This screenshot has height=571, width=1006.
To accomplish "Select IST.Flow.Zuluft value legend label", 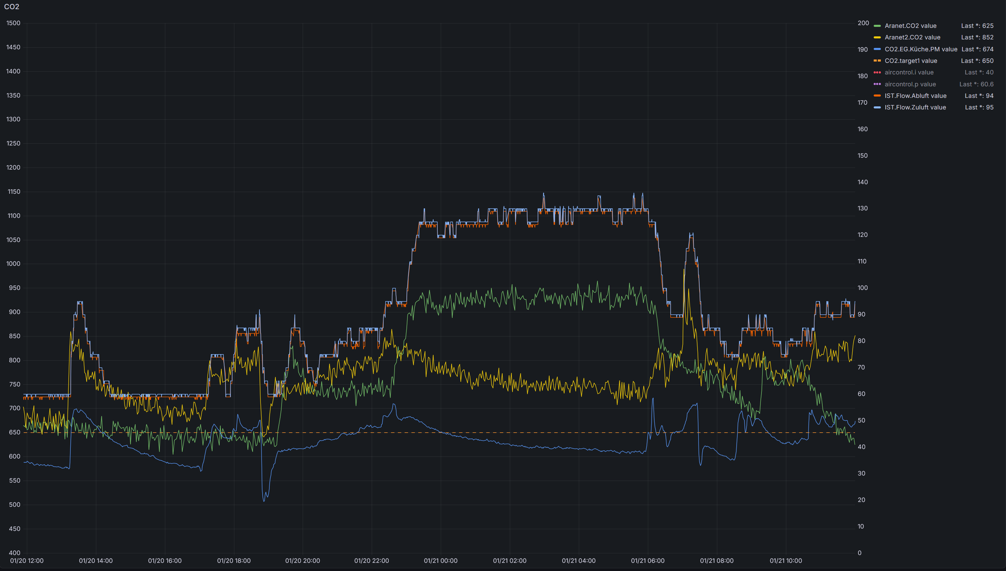I will (915, 107).
